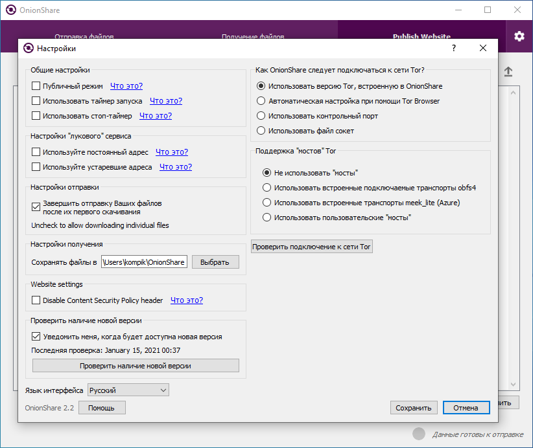
Task: Open Что это? link for устаревшие адреса
Action: tap(176, 166)
